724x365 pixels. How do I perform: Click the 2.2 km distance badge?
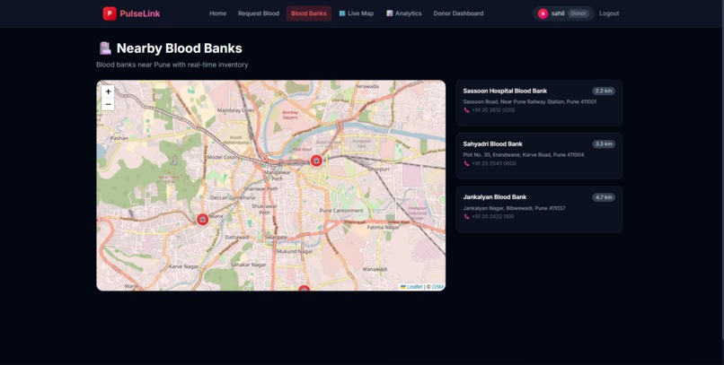click(604, 91)
